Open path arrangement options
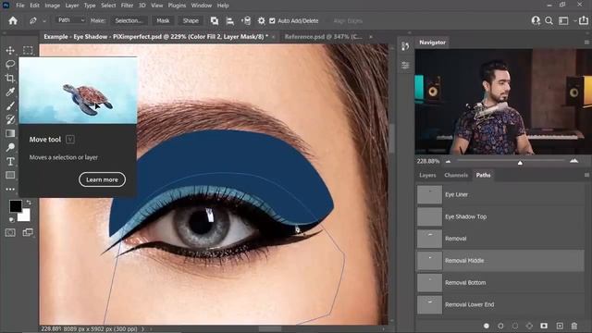 pos(246,20)
